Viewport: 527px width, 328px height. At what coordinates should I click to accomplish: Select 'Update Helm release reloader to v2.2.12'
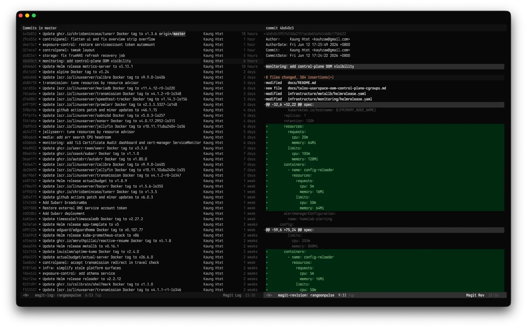point(81,279)
